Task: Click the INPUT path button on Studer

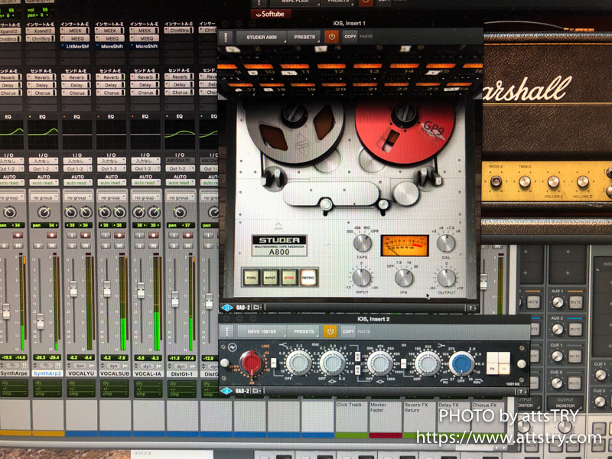Action: point(270,278)
